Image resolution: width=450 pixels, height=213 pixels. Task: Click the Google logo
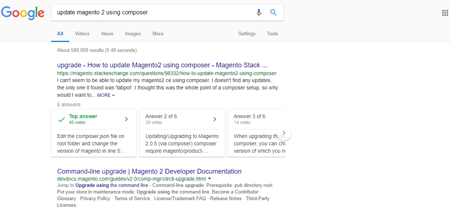23,13
